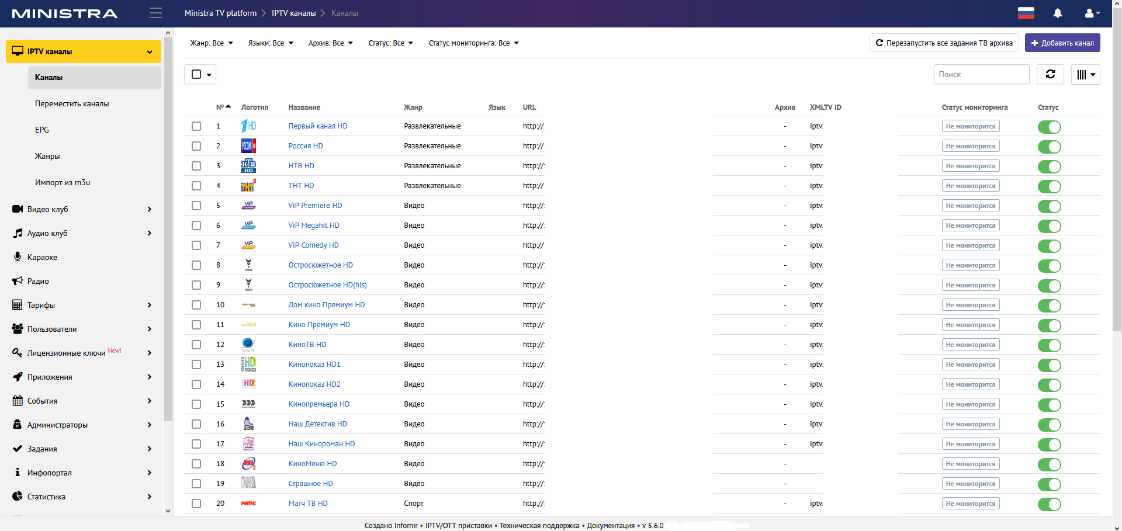Click the Russian flag language icon
Image resolution: width=1122 pixels, height=531 pixels.
click(1026, 13)
